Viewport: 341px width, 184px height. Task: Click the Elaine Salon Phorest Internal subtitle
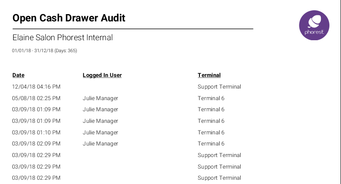tap(63, 38)
